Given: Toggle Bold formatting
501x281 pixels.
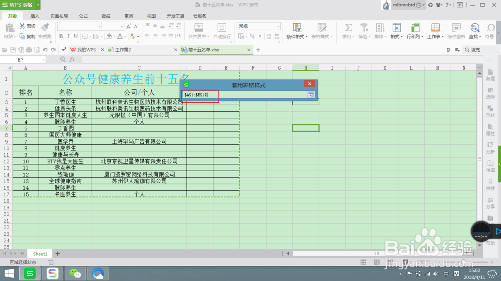Looking at the screenshot, I should coord(61,36).
